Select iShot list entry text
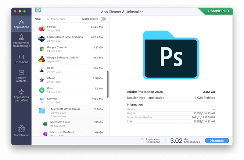Viewport: 244px width, 160px height. pyautogui.click(x=50, y=88)
